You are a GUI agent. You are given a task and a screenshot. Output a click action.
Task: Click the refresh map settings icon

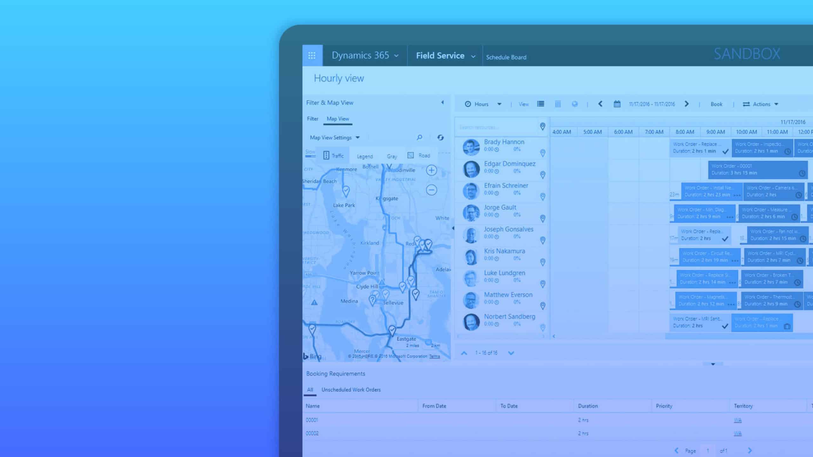(x=440, y=137)
